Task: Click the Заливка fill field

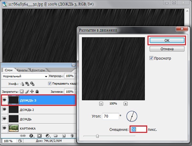Action: pyautogui.click(x=69, y=91)
